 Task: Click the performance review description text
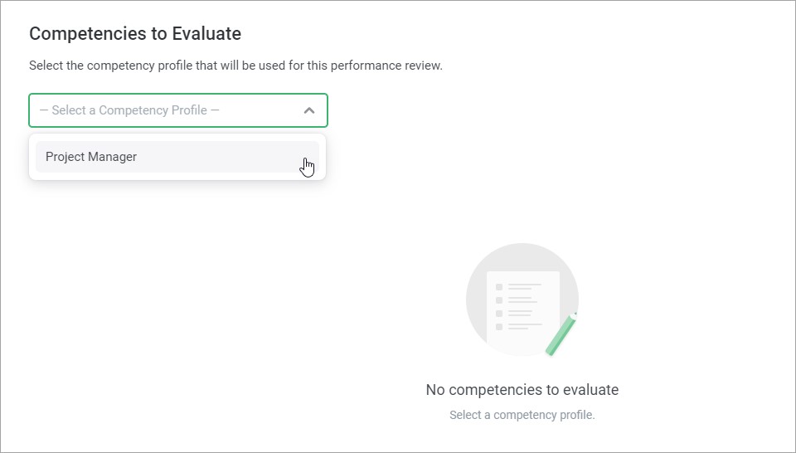pos(235,66)
